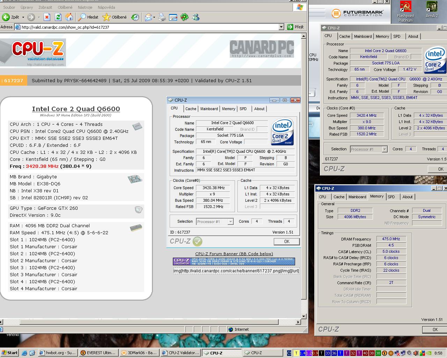
Task: Click the Mail envelope icon
Action: [x=148, y=17]
